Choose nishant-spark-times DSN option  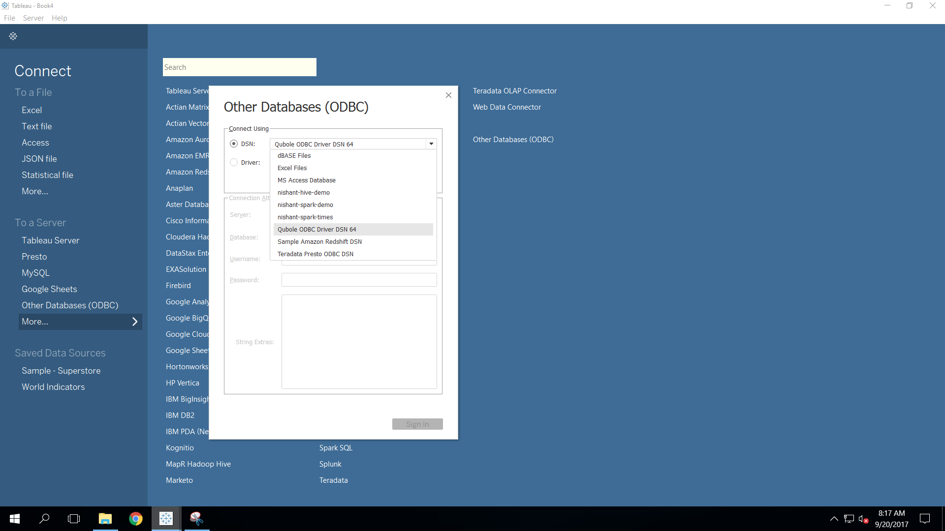[353, 217]
